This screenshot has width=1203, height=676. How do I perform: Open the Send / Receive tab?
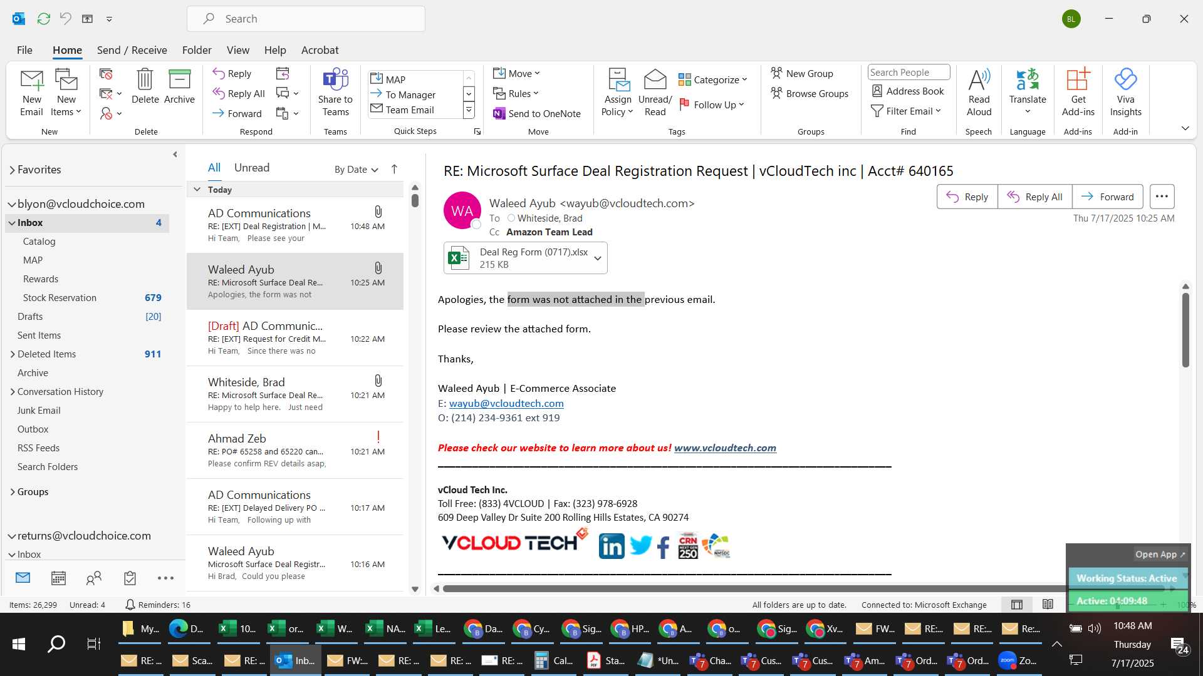tap(132, 50)
